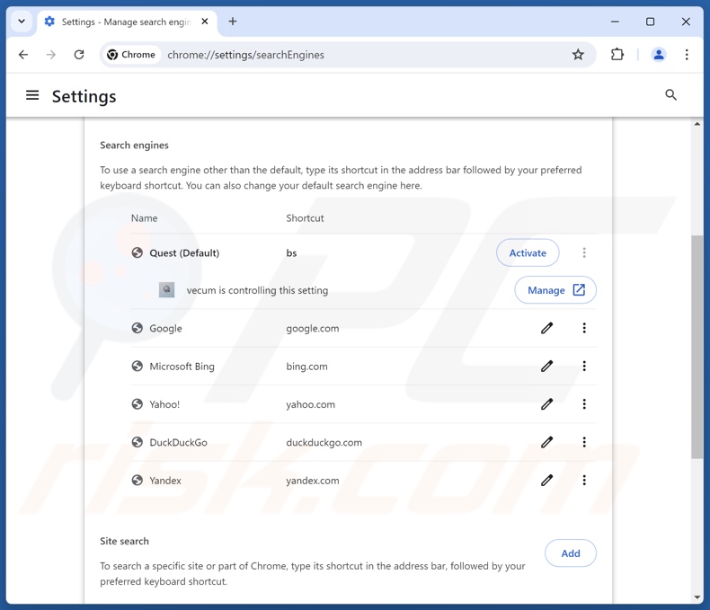The height and width of the screenshot is (610, 710).
Task: Open the Settings hamburger menu
Action: (32, 95)
